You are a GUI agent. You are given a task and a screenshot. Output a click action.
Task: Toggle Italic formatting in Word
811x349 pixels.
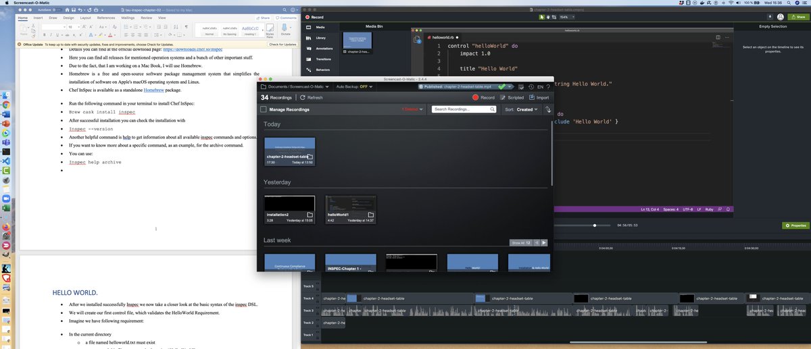(52, 34)
